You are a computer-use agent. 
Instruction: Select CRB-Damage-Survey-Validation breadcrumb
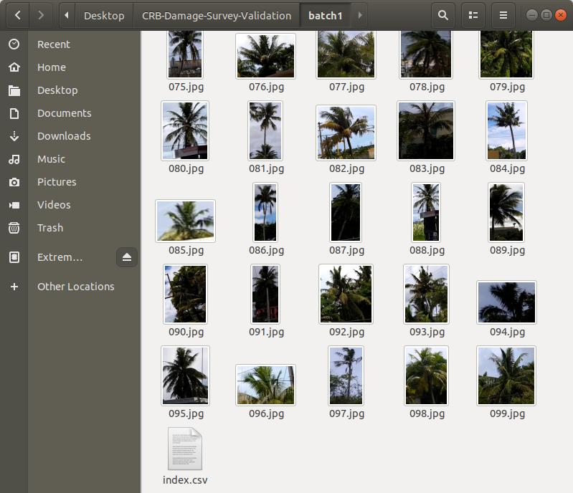click(217, 15)
